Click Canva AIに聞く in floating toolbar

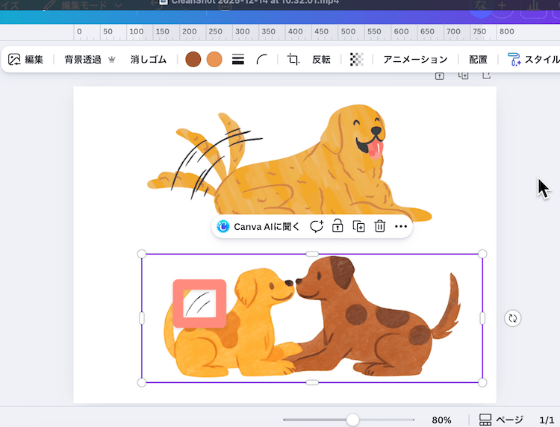tap(258, 226)
